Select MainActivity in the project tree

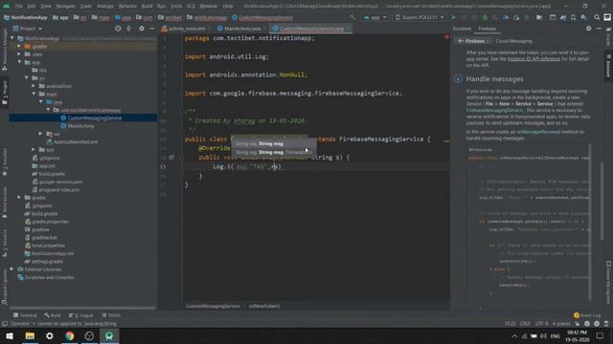(80, 126)
